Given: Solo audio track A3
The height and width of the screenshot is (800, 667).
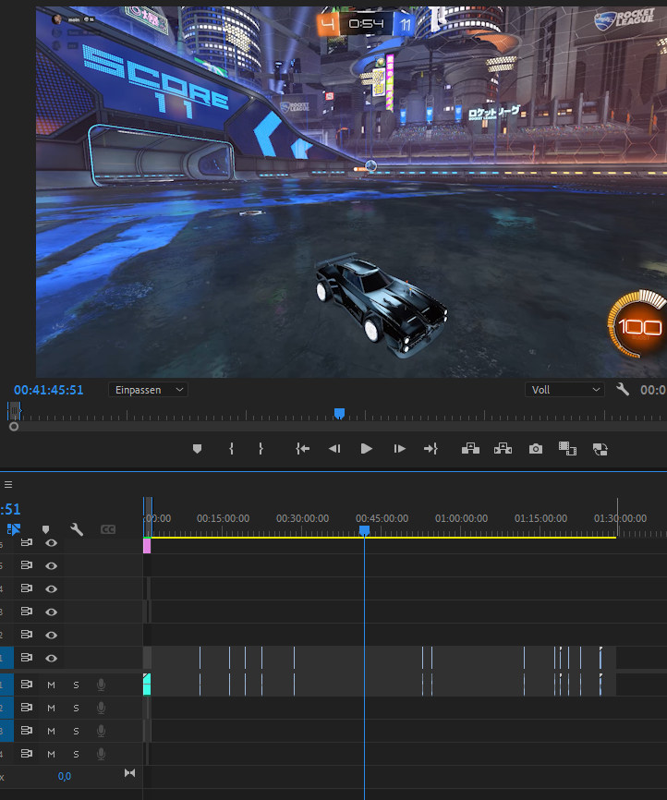Looking at the screenshot, I should pyautogui.click(x=76, y=731).
